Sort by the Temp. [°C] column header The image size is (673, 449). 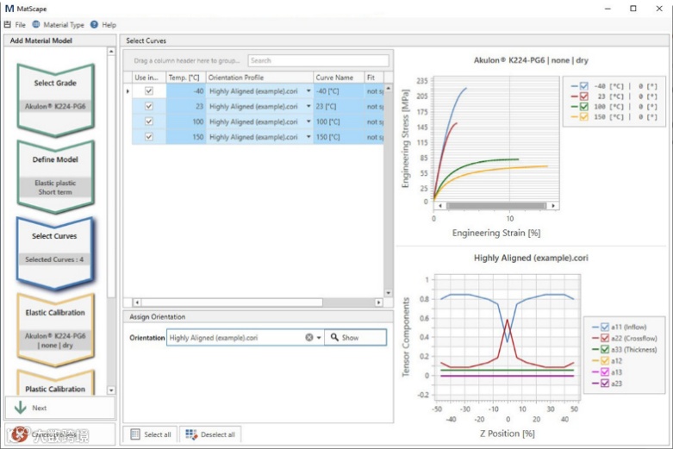pyautogui.click(x=186, y=78)
